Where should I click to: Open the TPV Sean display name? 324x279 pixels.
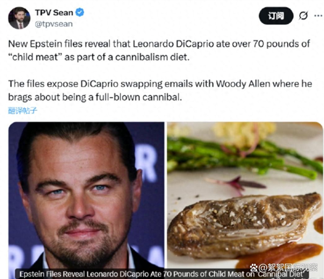coord(54,13)
